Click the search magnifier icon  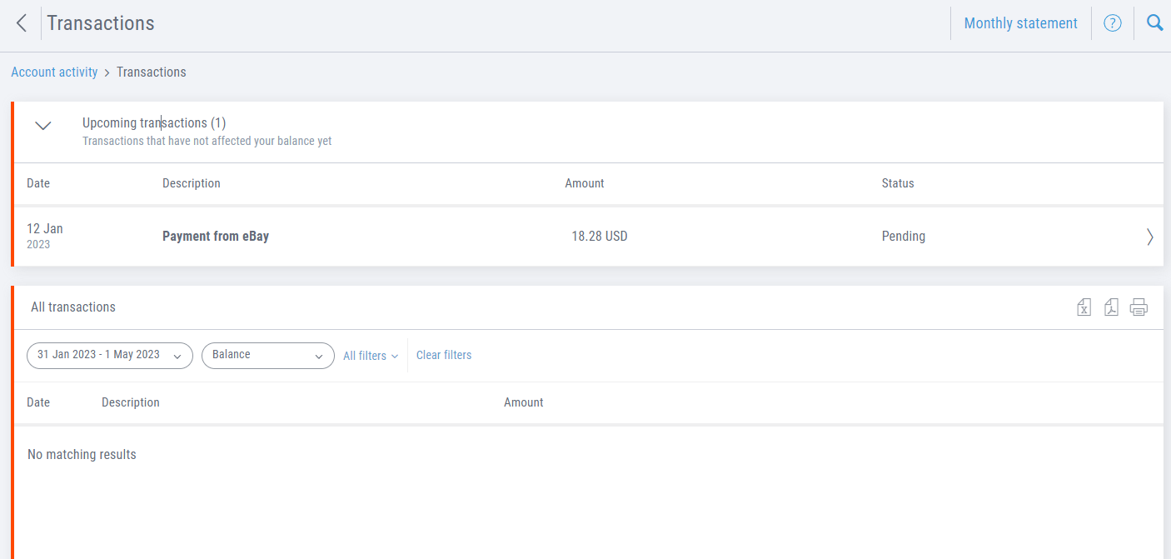[1154, 23]
